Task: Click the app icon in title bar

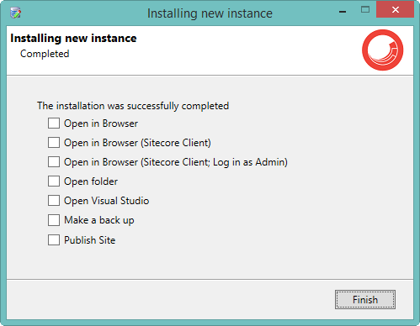Action: [15, 13]
